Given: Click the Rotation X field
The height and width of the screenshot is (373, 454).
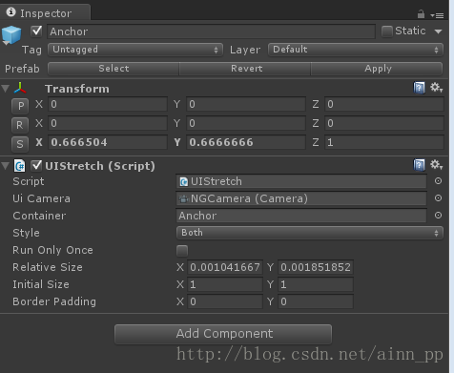Looking at the screenshot, I should click(108, 123).
